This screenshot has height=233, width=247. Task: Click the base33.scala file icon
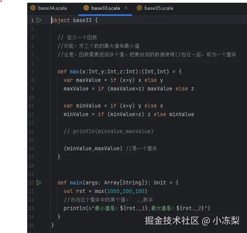point(86,8)
